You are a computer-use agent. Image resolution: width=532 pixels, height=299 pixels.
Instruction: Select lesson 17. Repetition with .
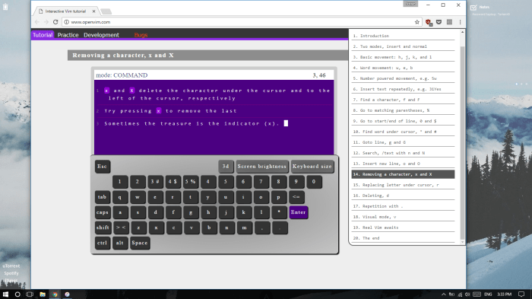[403, 206]
